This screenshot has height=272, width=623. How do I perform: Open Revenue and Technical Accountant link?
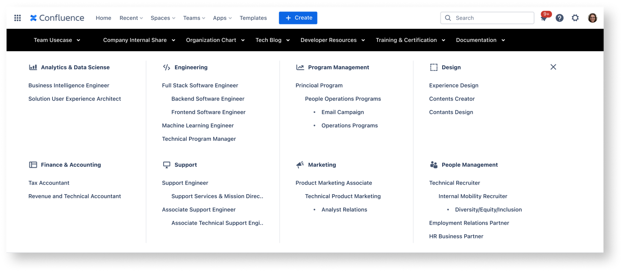point(75,196)
